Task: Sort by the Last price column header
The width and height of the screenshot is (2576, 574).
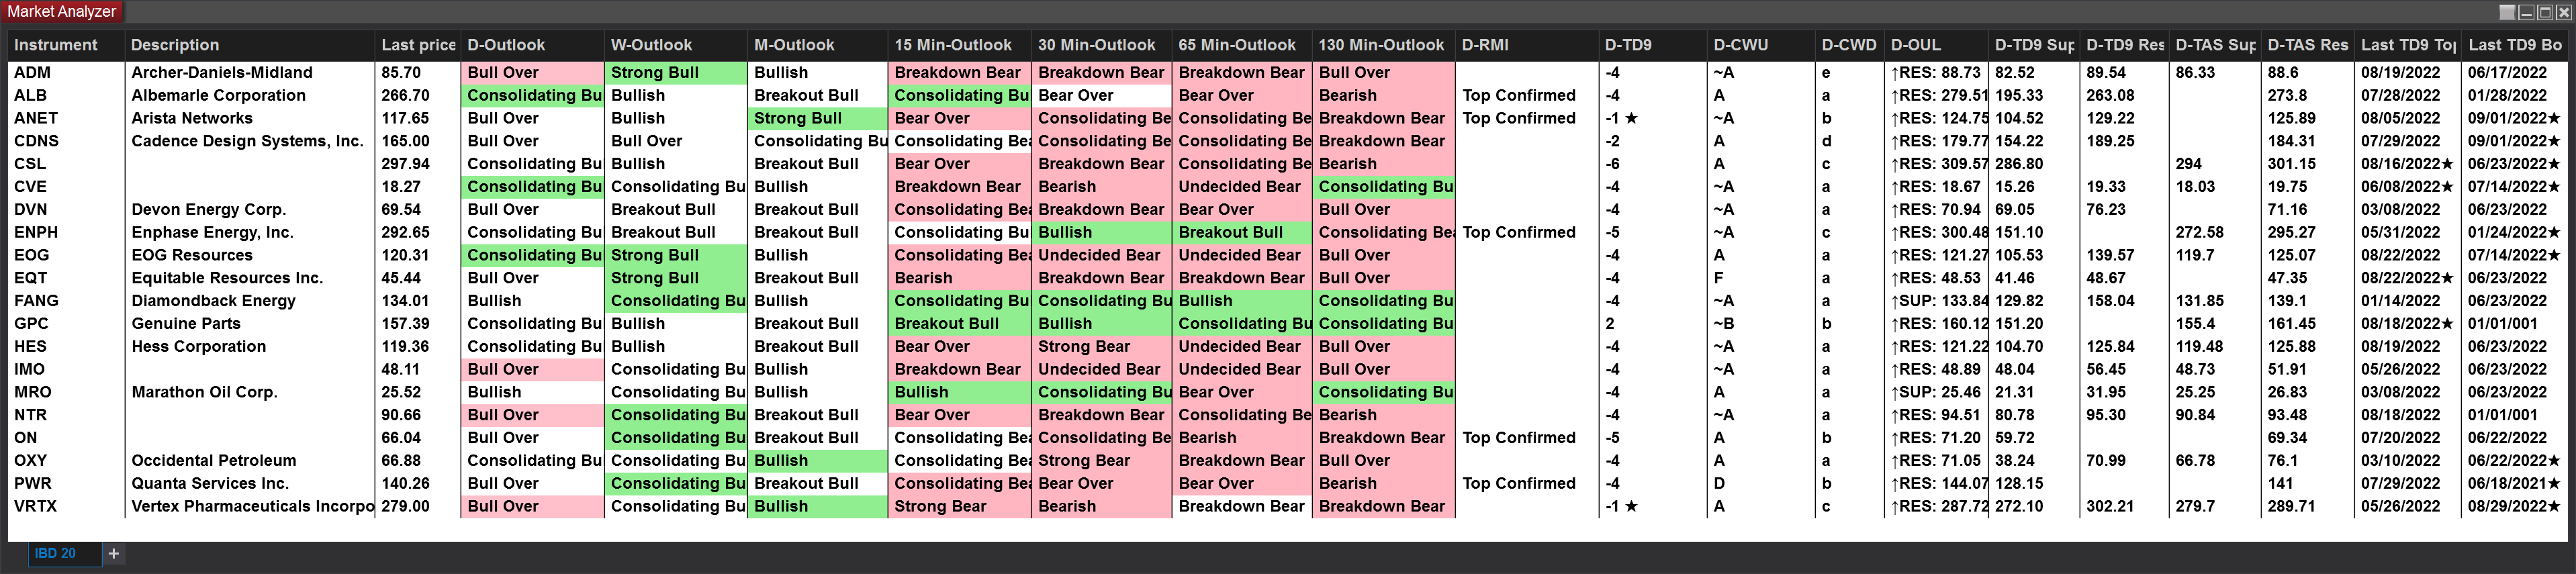Action: point(418,45)
